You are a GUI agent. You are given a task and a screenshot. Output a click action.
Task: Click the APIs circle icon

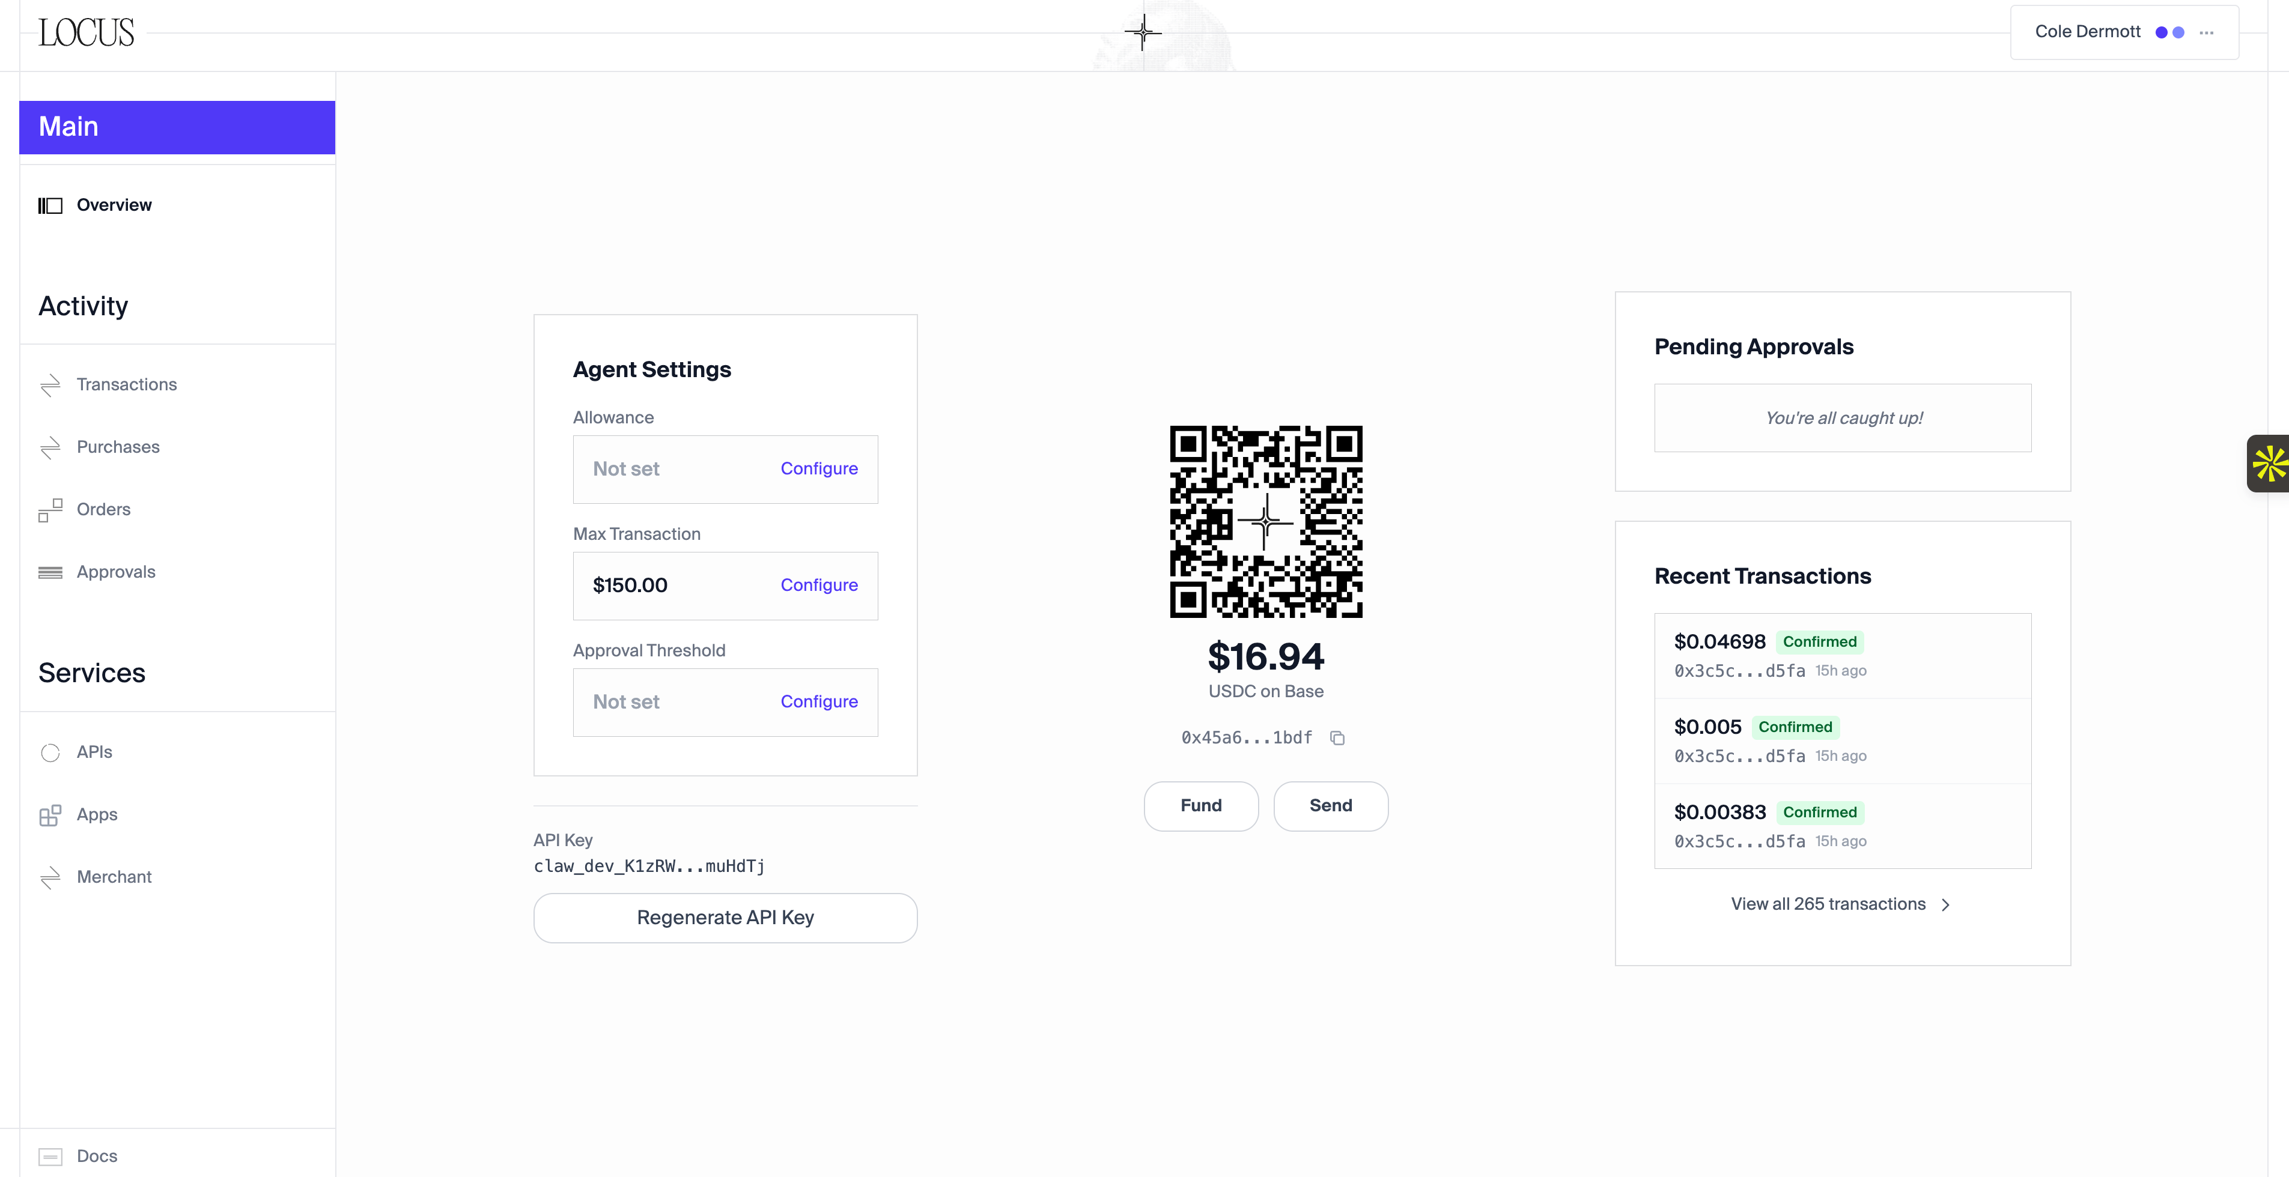50,752
